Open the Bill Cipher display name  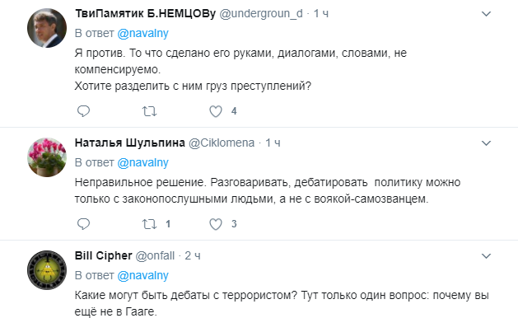(x=104, y=256)
